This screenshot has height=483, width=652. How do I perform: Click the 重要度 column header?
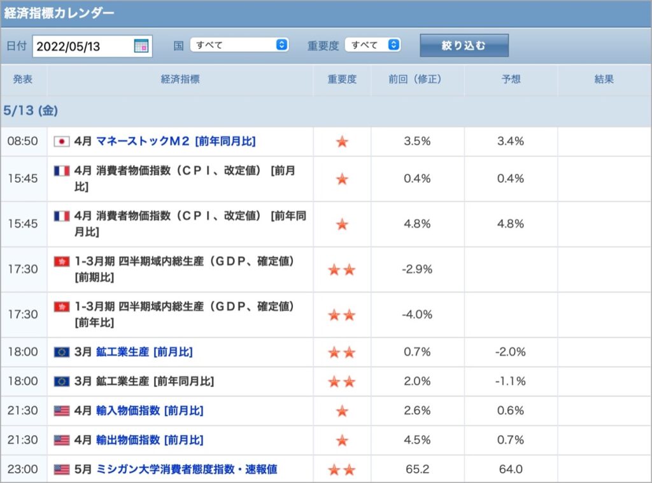[342, 79]
